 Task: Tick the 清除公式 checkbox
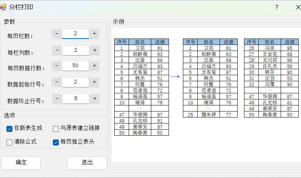point(10,142)
